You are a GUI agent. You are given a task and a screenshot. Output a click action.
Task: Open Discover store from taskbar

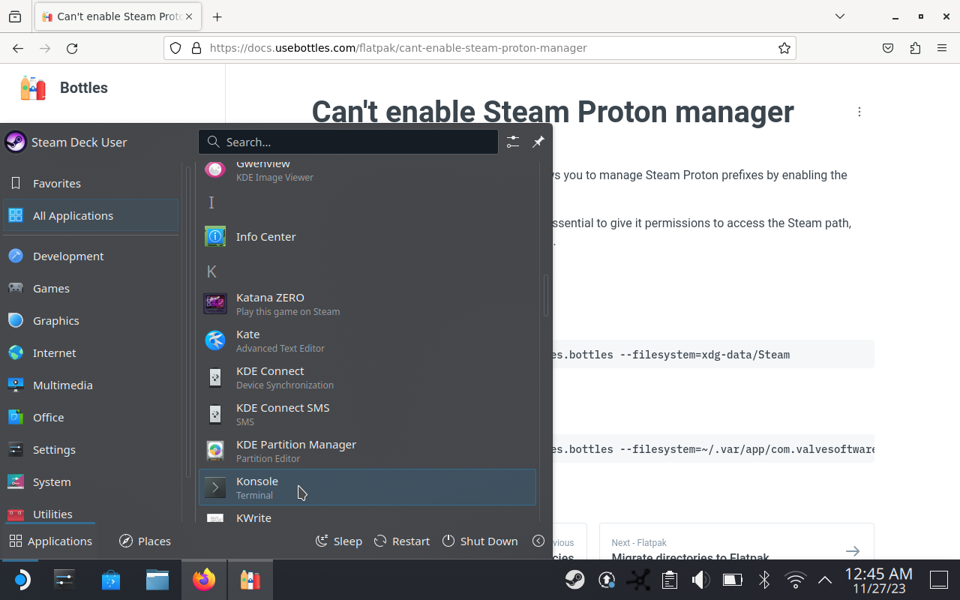111,580
